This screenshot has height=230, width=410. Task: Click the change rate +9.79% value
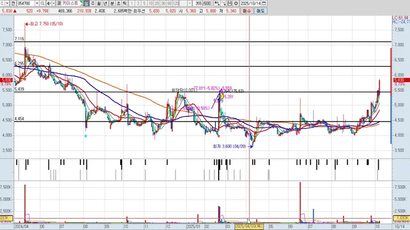click(x=41, y=11)
